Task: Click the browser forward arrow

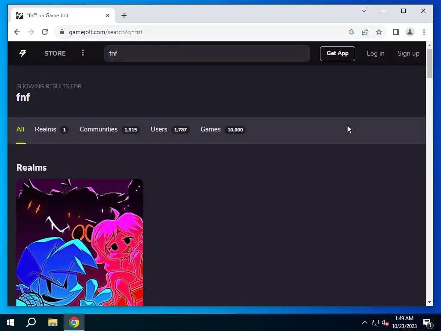Action: point(31,32)
